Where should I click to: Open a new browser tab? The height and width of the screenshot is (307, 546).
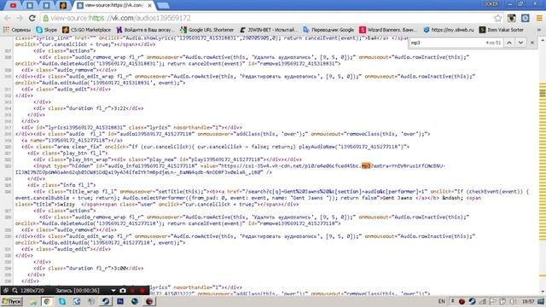[x=163, y=6]
